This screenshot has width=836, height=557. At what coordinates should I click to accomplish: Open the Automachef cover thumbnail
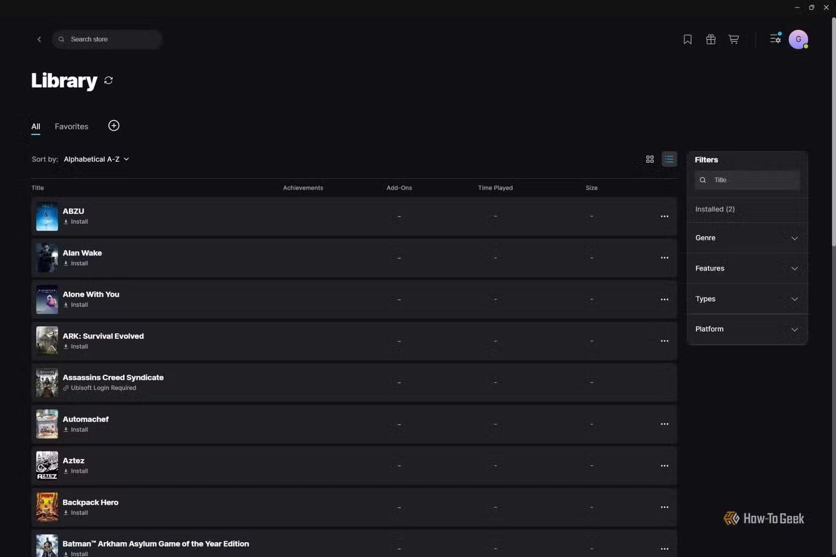pyautogui.click(x=47, y=424)
